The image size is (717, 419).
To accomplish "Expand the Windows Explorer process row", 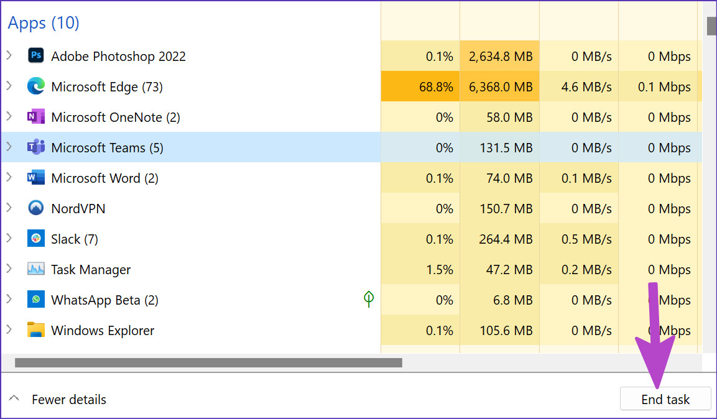I will pos(9,330).
